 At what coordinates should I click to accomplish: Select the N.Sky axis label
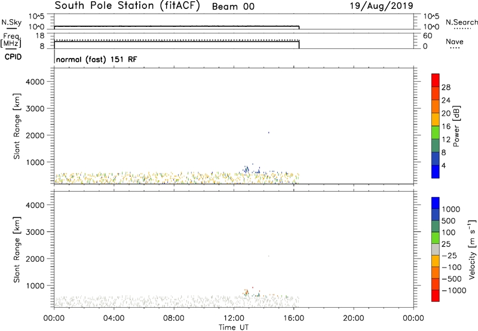[x=11, y=22]
